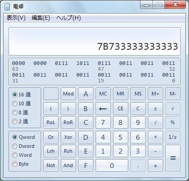189x181 pixels.
Task: Choose the 8進 octal option
Action: pyautogui.click(x=20, y=112)
